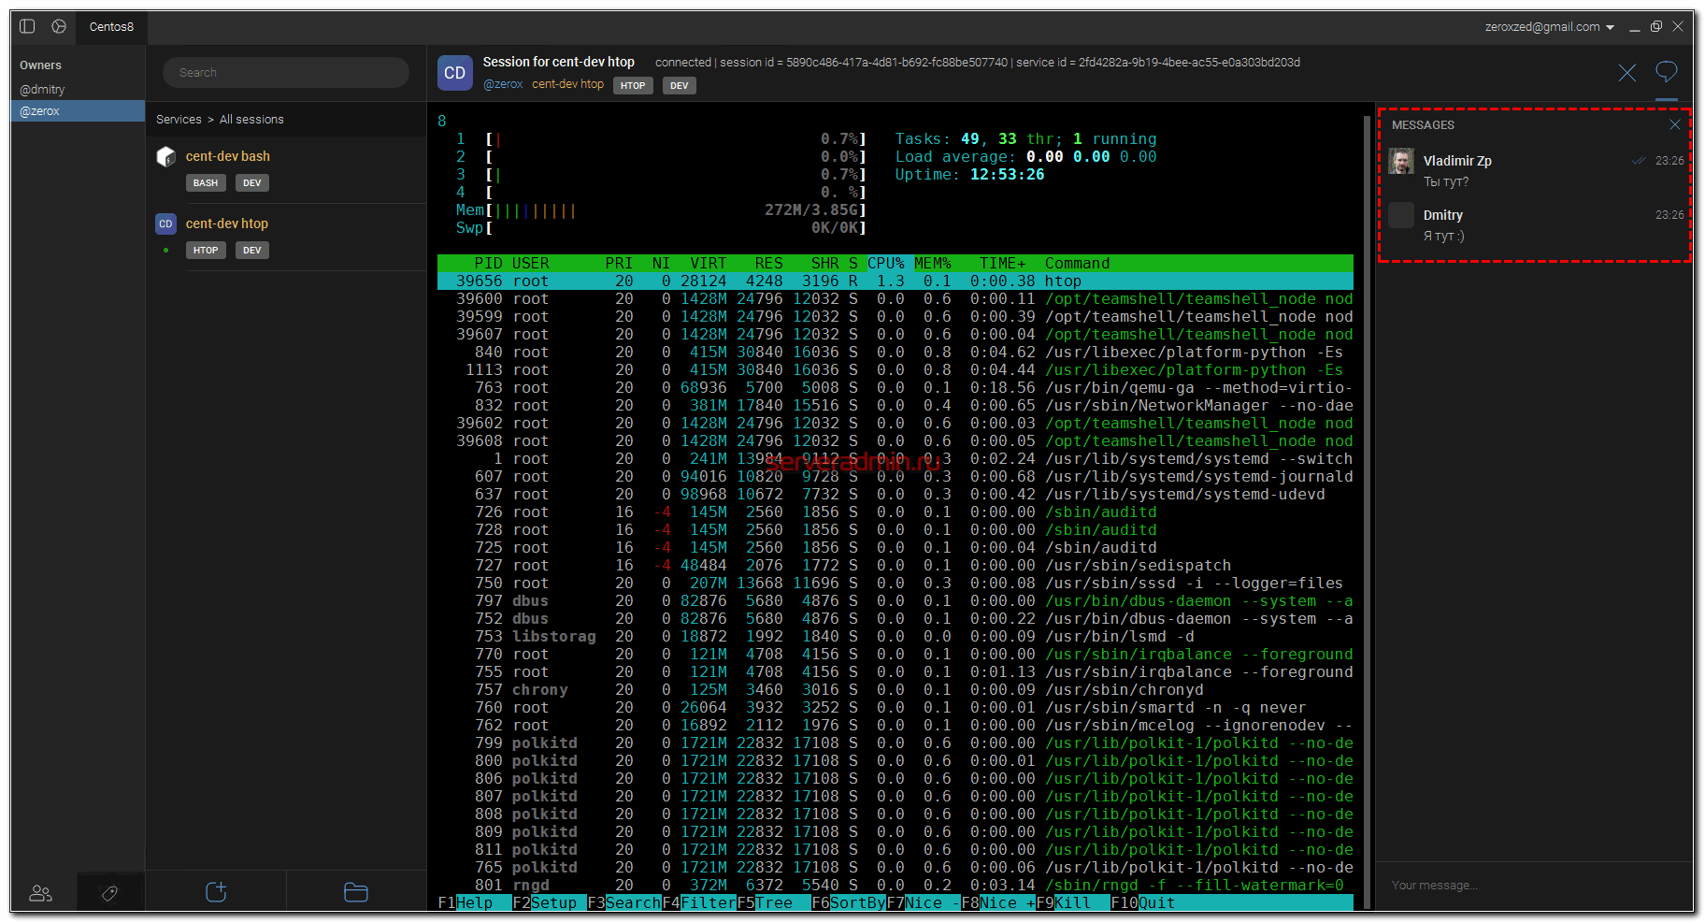This screenshot has width=1705, height=923.
Task: Click the round logo icon beside Centos8 tab
Action: click(59, 26)
